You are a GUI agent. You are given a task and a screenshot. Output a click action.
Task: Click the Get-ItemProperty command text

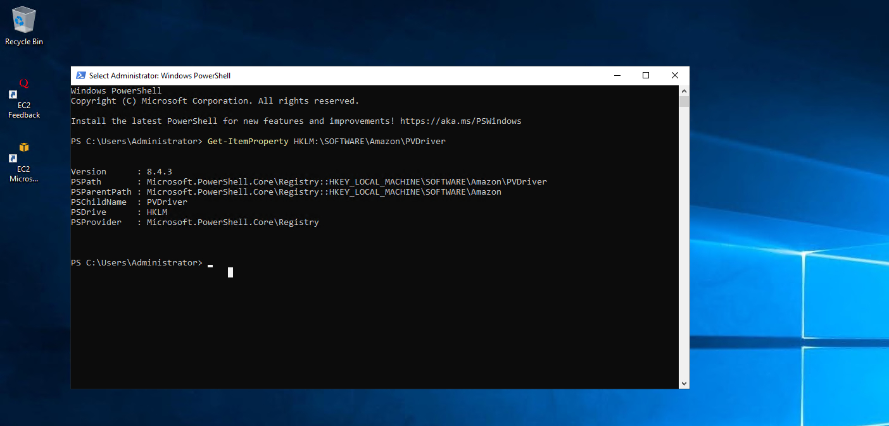[248, 142]
